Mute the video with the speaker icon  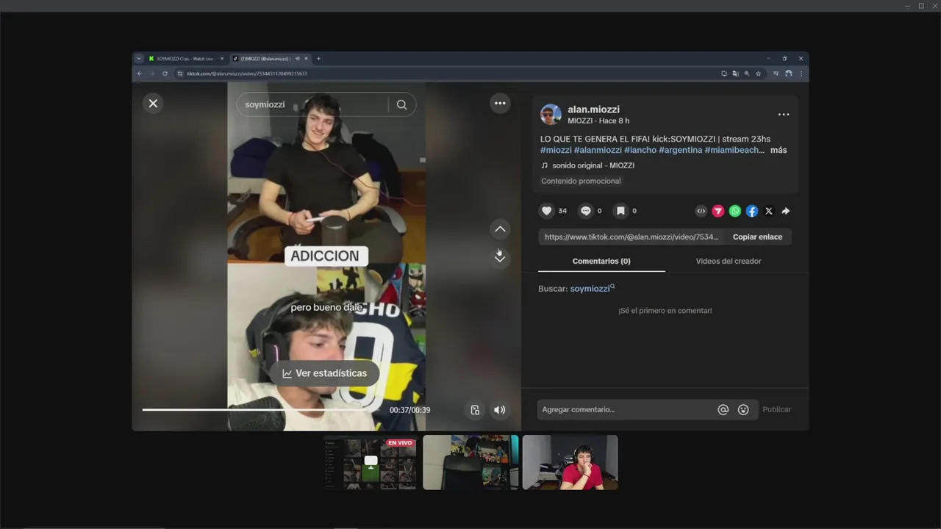pyautogui.click(x=499, y=410)
